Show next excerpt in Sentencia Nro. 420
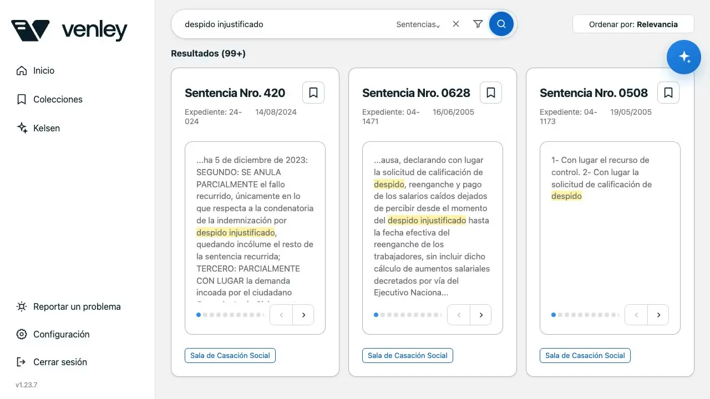This screenshot has height=399, width=710. click(303, 315)
